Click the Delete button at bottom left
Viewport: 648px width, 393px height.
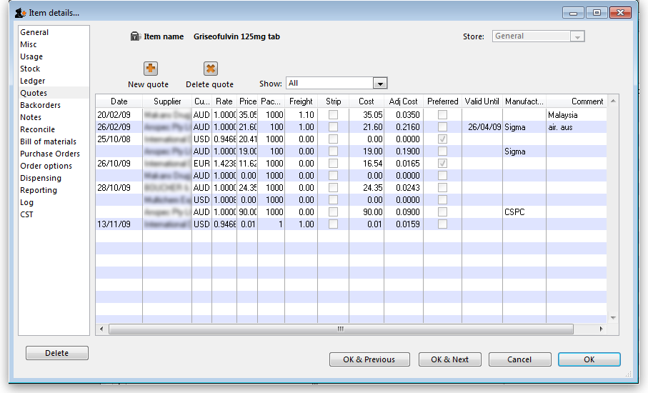pyautogui.click(x=57, y=353)
